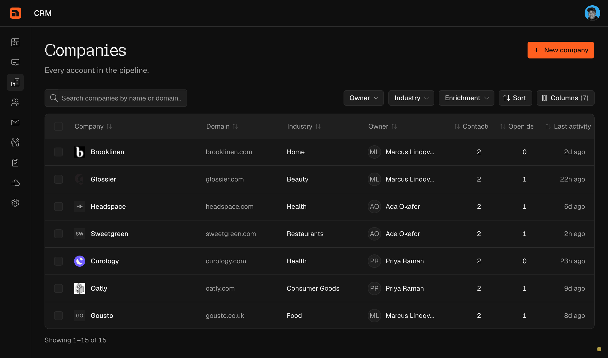
Task: Click the Oatly company logo
Action: [x=80, y=288]
